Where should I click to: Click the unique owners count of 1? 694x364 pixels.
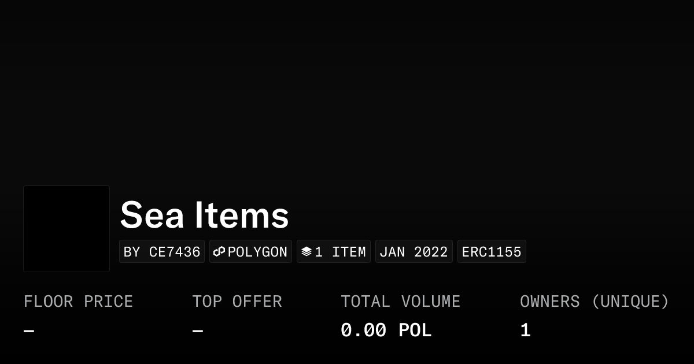point(525,330)
